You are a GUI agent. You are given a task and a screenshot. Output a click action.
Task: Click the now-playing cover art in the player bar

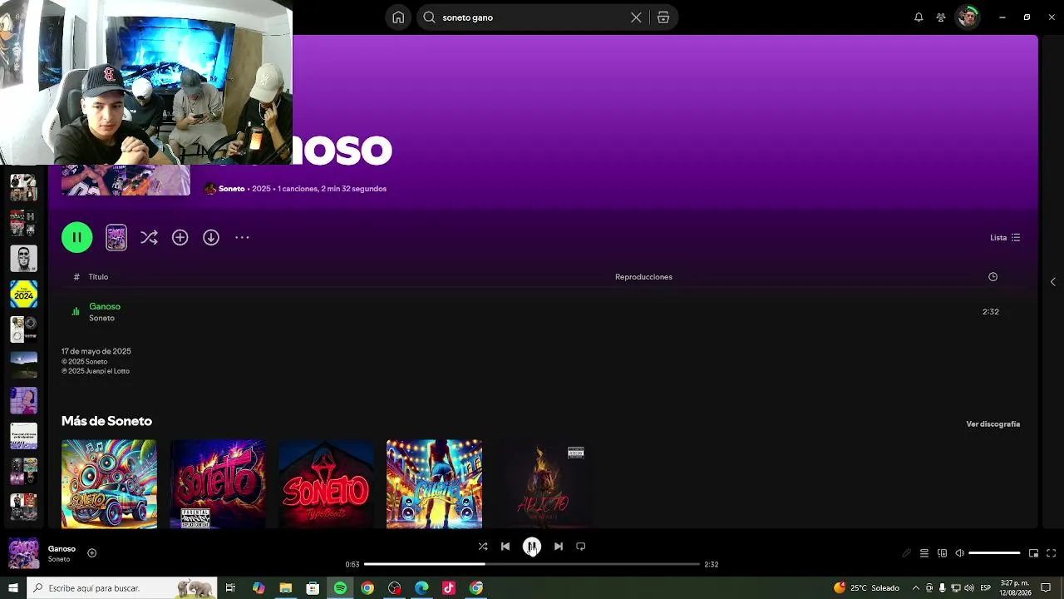tap(23, 553)
